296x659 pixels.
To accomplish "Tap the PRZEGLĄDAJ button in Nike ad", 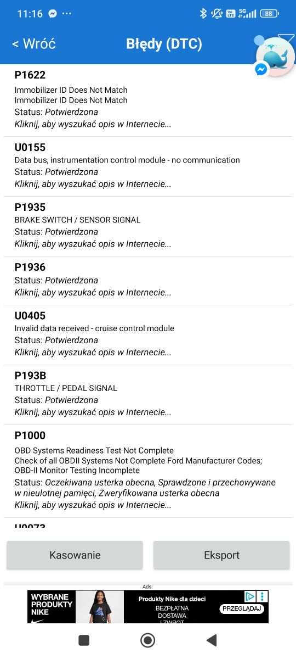I will pyautogui.click(x=242, y=609).
